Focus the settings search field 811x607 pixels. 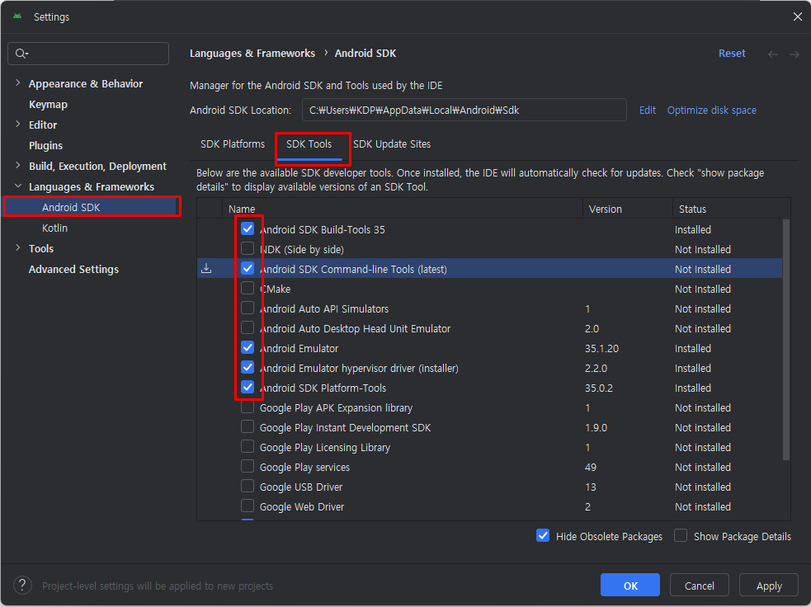[x=88, y=54]
